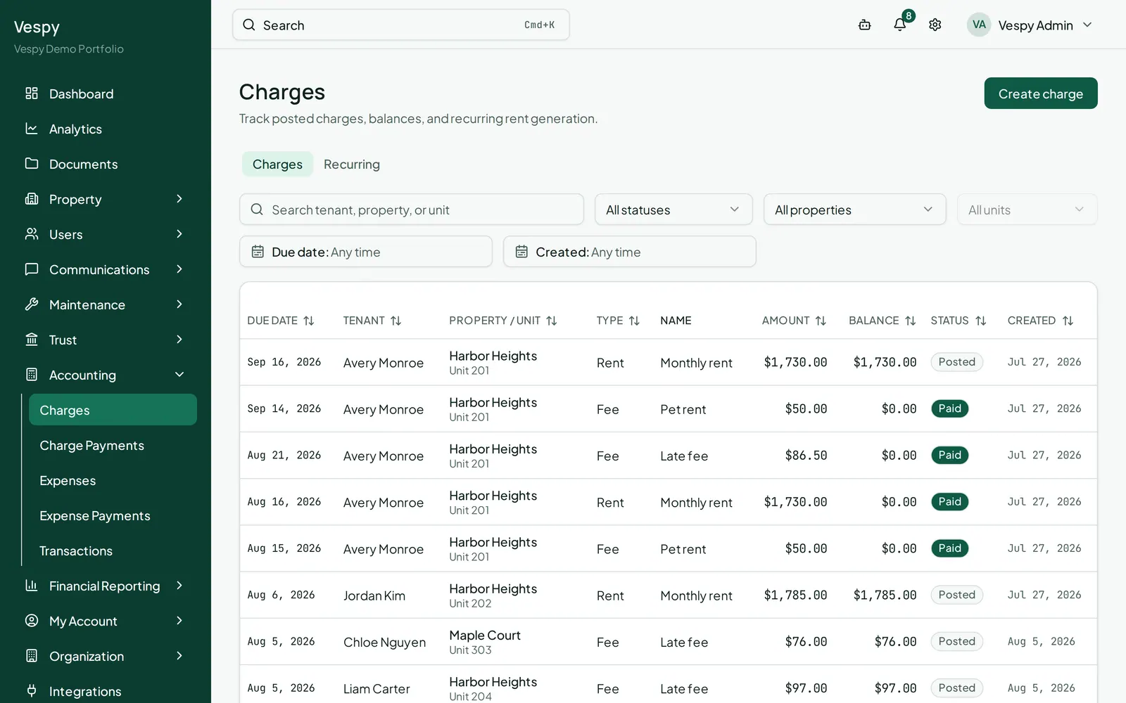Viewport: 1126px width, 703px height.
Task: Expand the Organization section chevron
Action: pos(179,656)
